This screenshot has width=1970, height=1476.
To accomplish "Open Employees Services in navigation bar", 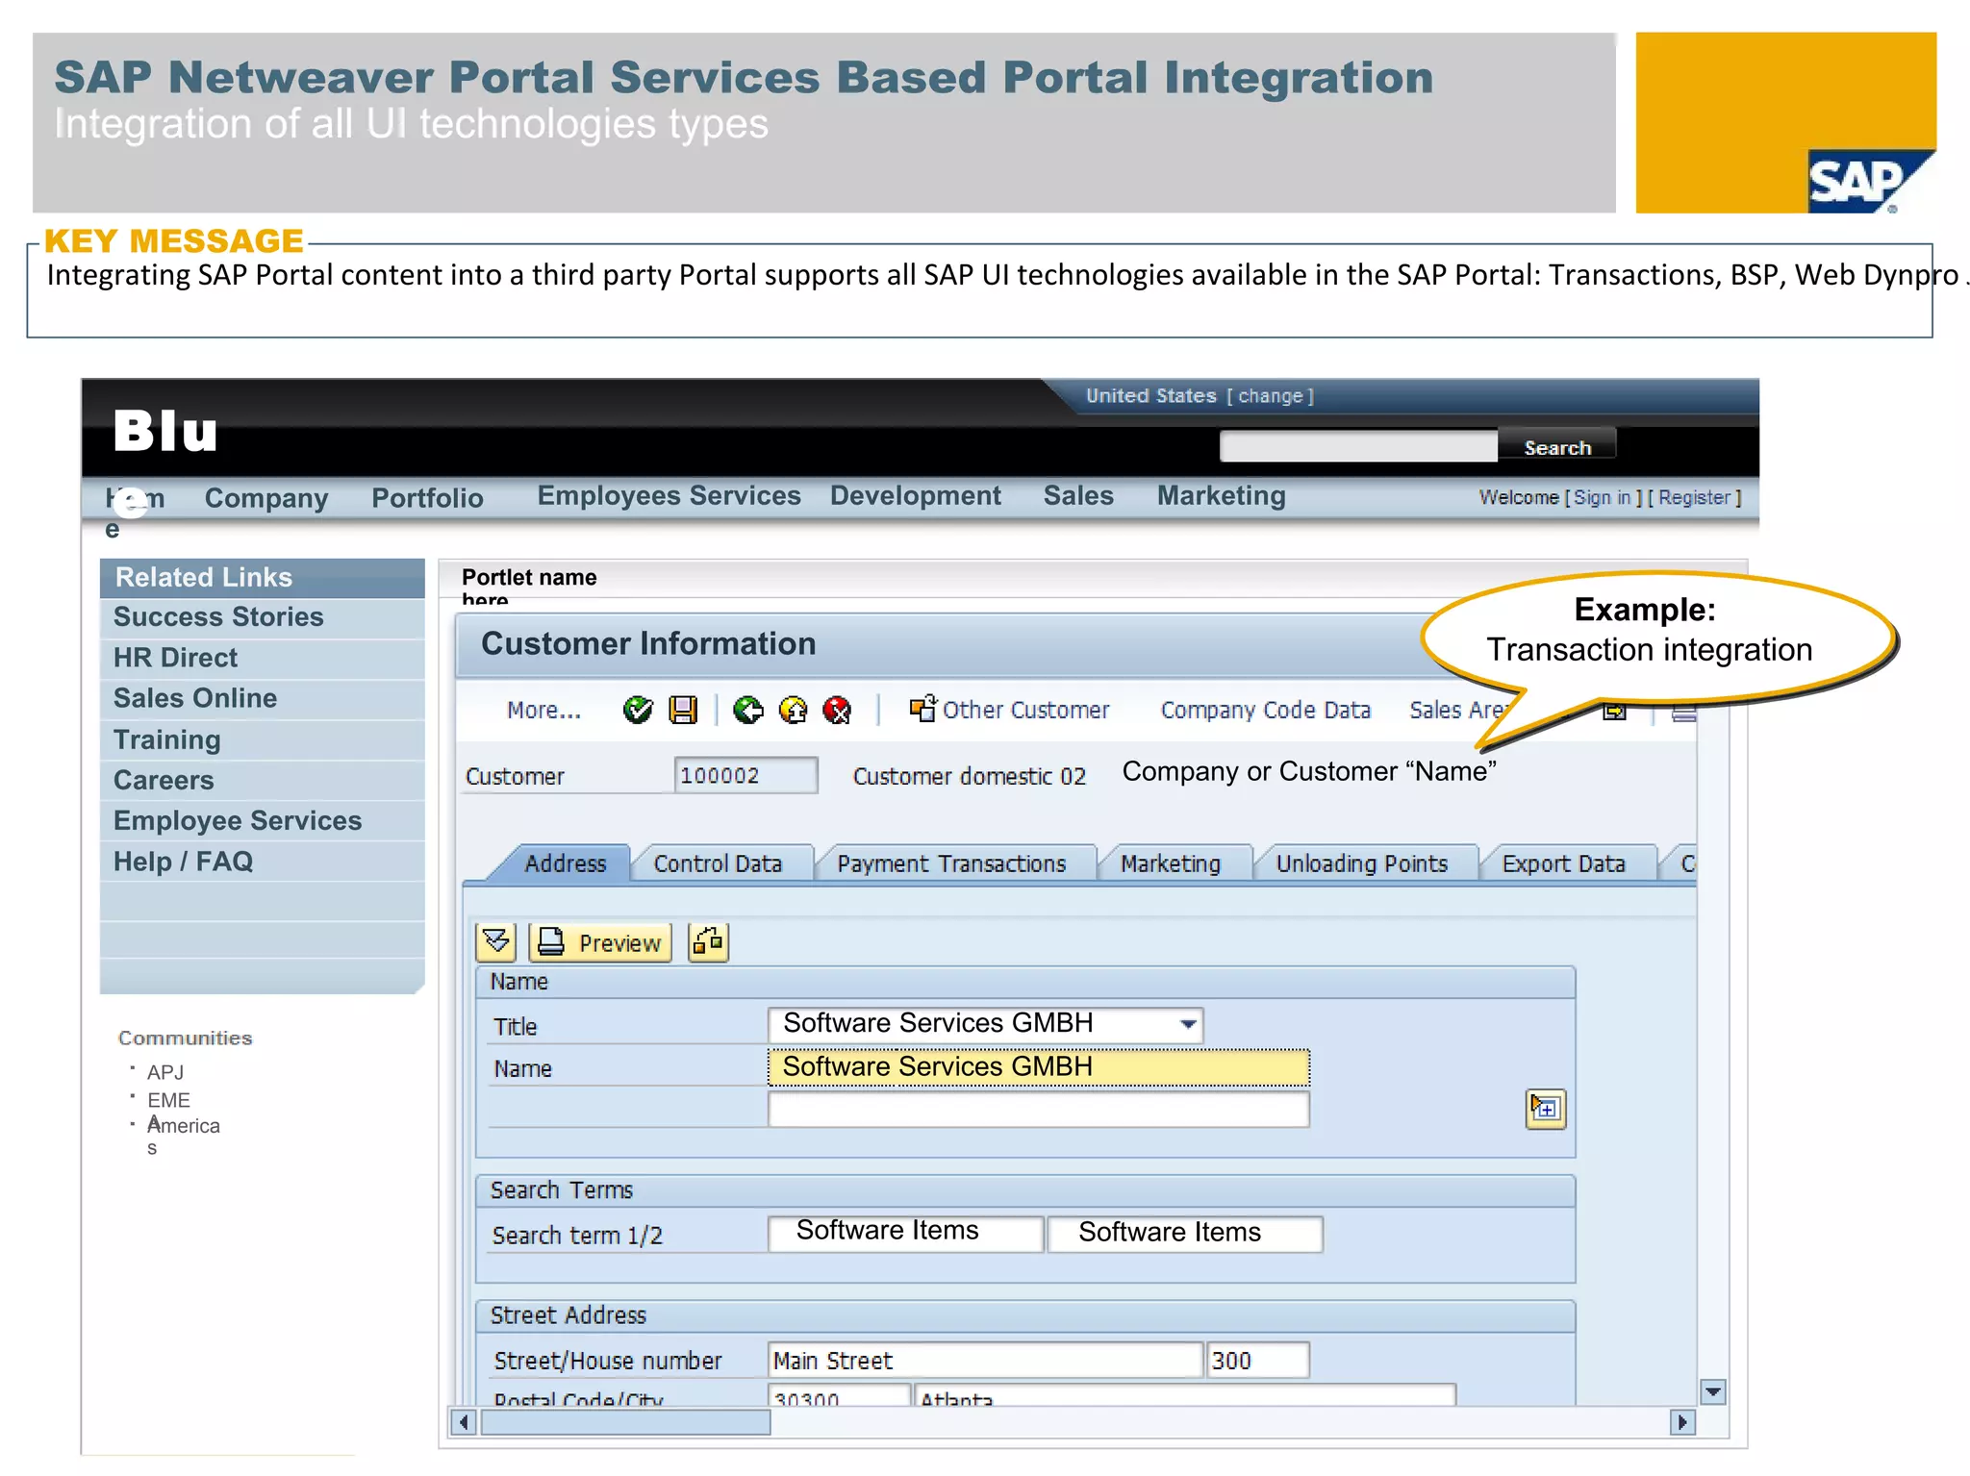I will pyautogui.click(x=669, y=496).
